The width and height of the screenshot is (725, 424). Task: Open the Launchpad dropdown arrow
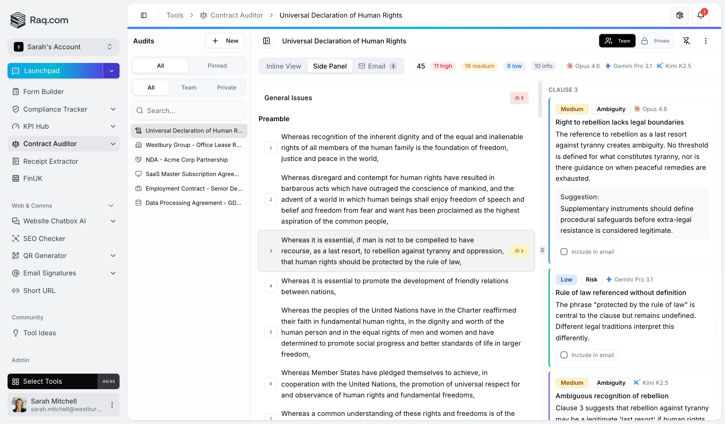tap(111, 71)
